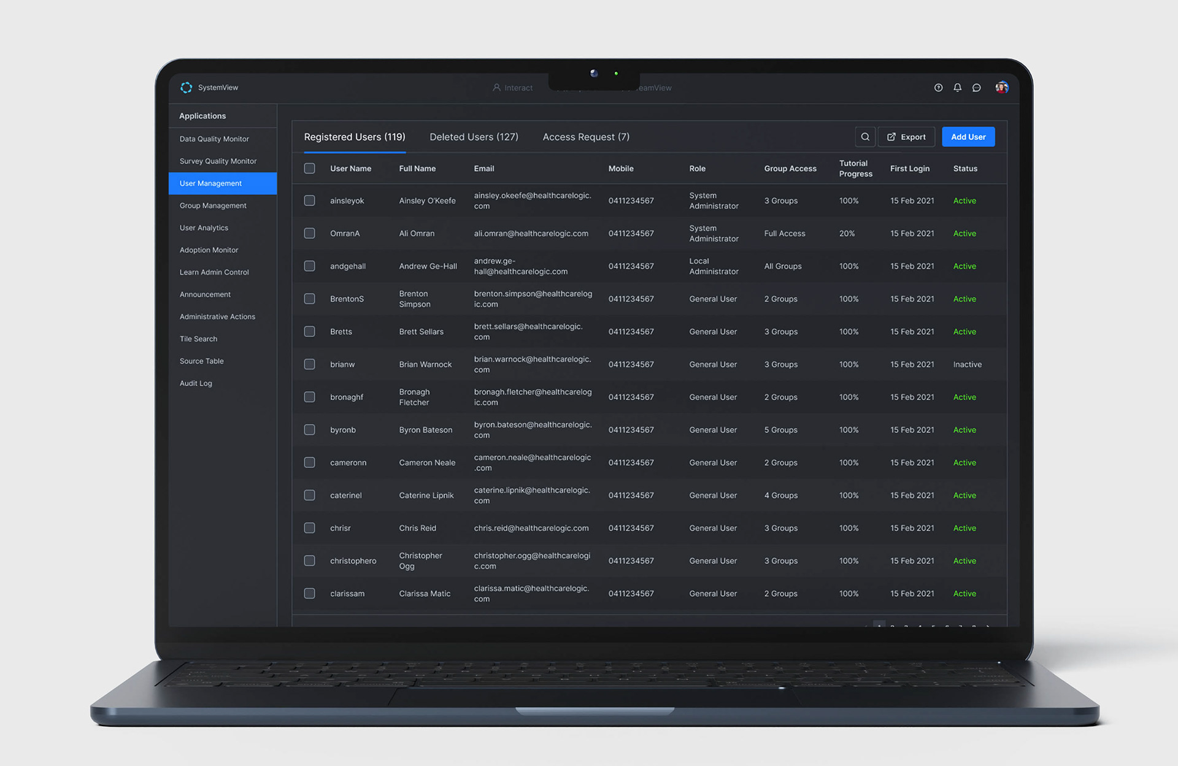
Task: Check the OmranA row checkbox
Action: point(310,233)
